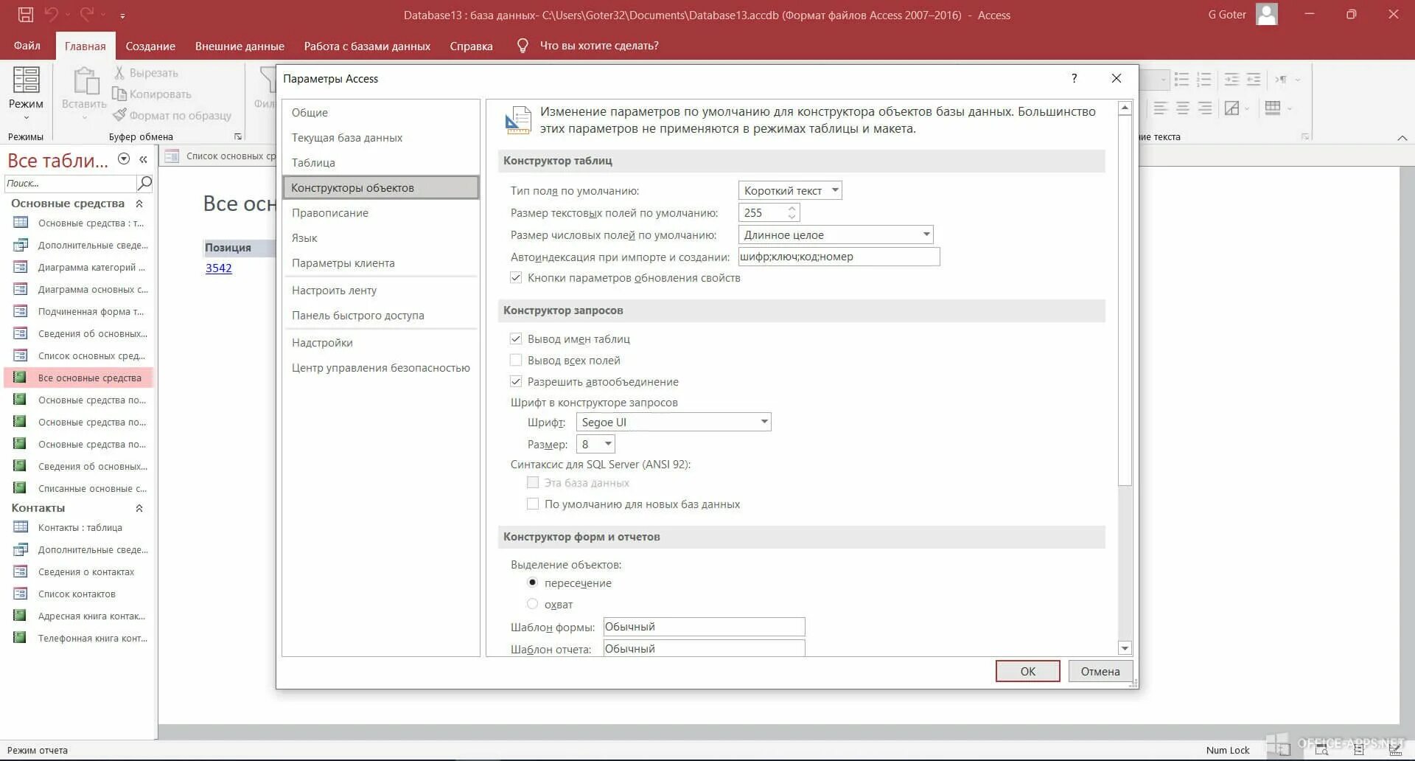Switch to the Внешние данные tab
The image size is (1415, 761).
click(x=240, y=46)
